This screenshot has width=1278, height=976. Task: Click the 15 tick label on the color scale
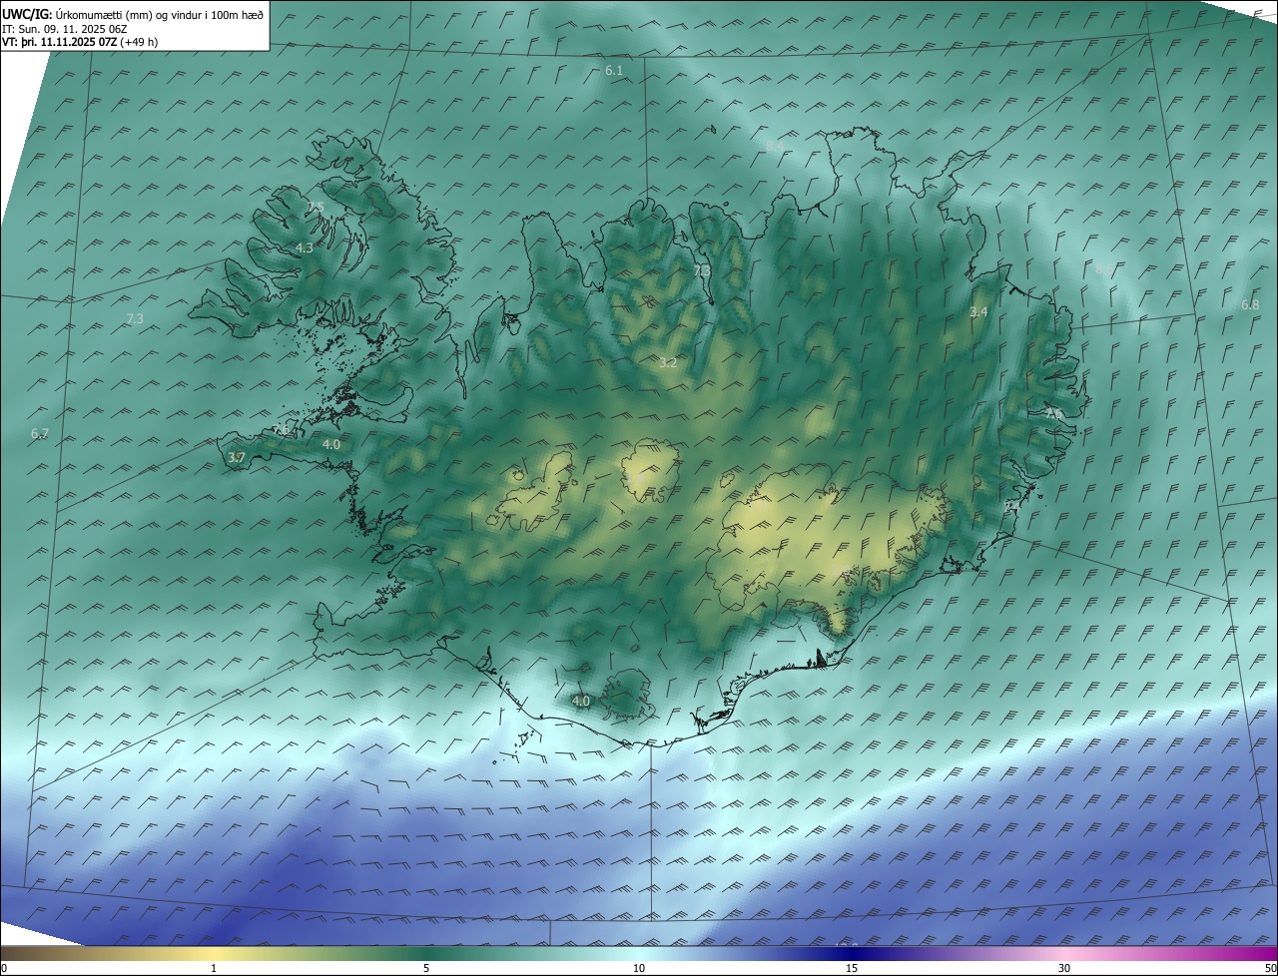coord(852,968)
